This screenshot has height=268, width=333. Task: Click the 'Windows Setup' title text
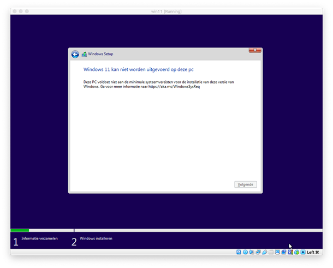click(x=100, y=54)
